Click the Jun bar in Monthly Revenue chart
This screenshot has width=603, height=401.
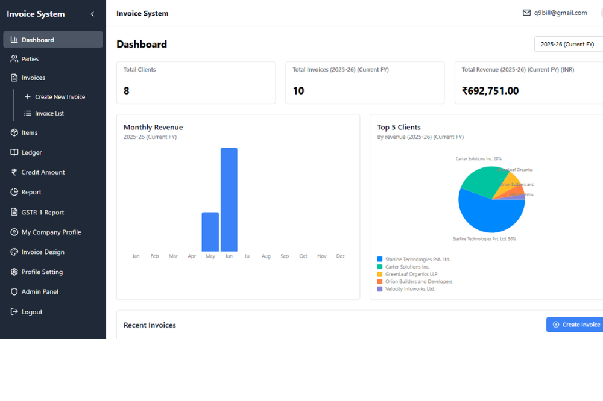click(x=229, y=200)
